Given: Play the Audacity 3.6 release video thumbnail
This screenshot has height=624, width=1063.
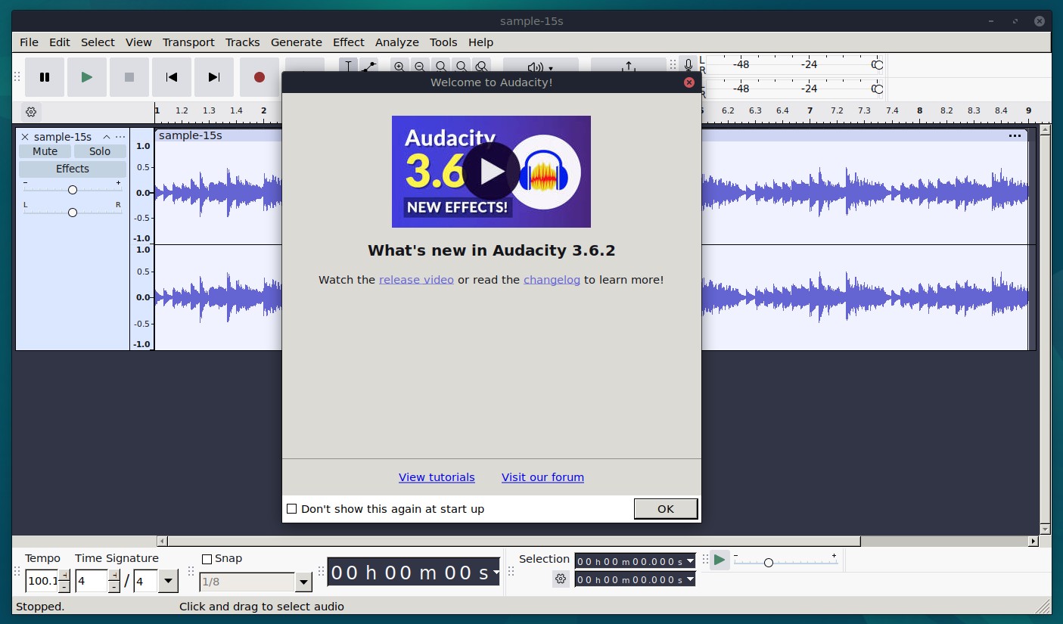Looking at the screenshot, I should click(x=491, y=172).
